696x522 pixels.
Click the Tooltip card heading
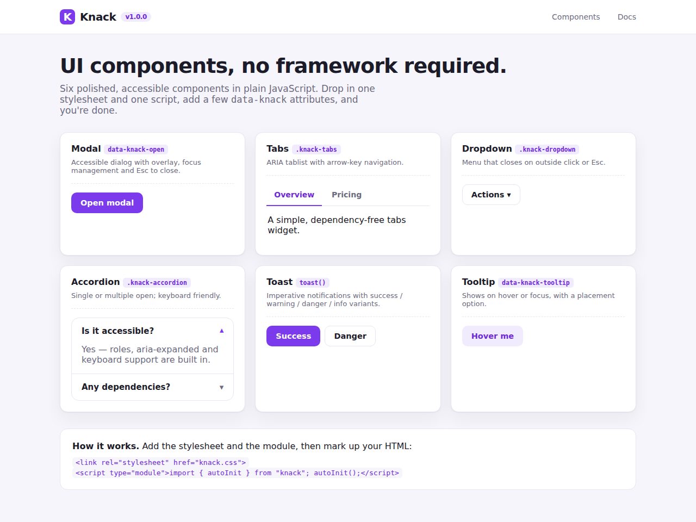coord(478,282)
